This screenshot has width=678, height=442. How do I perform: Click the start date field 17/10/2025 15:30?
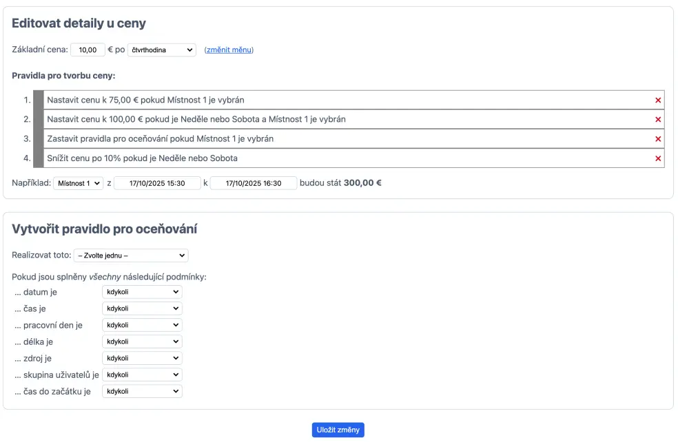[157, 183]
